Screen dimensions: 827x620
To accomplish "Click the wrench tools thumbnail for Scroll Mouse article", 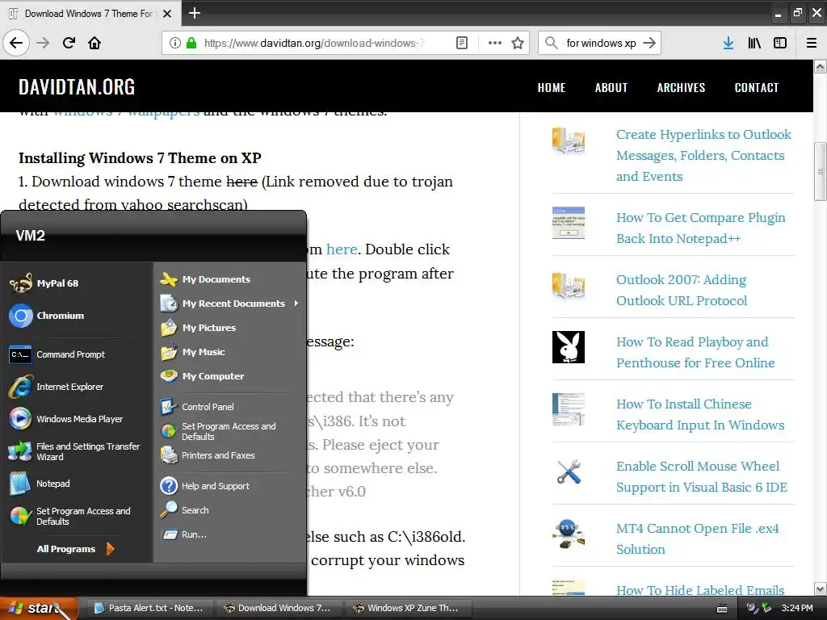I will (x=568, y=471).
